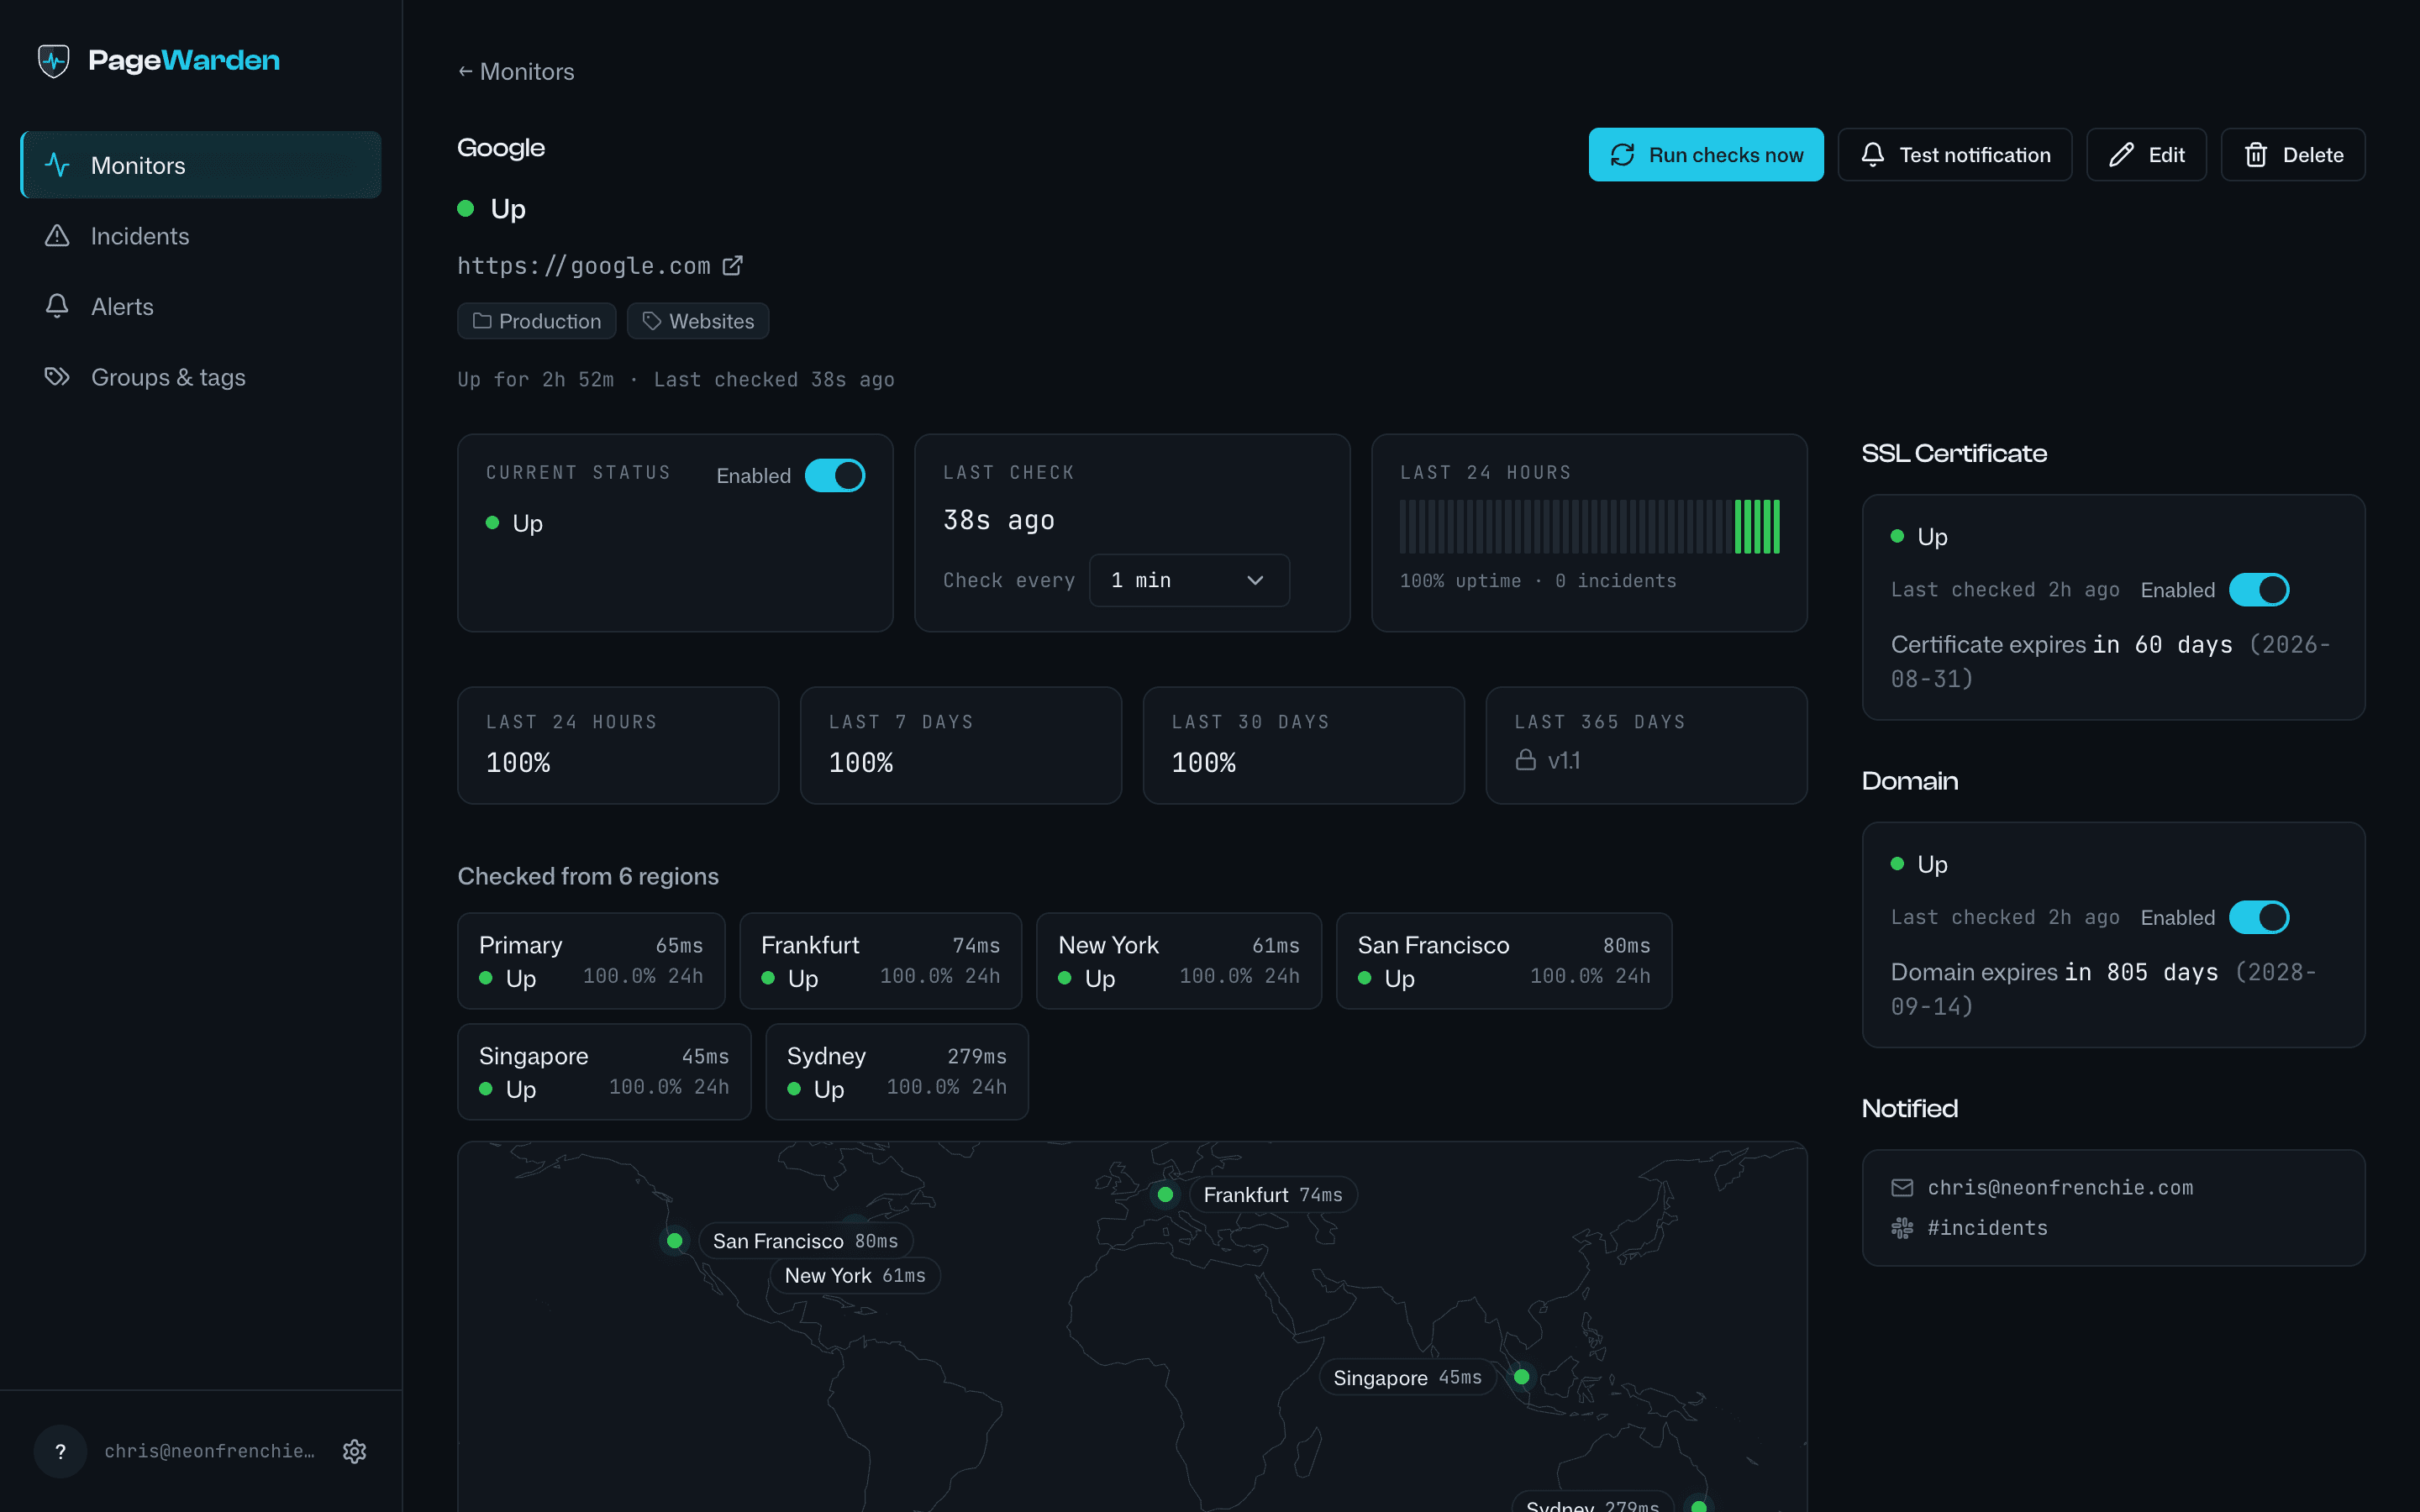This screenshot has height=1512, width=2420.
Task: Click the SSL certificate expiry text
Action: tap(2110, 661)
